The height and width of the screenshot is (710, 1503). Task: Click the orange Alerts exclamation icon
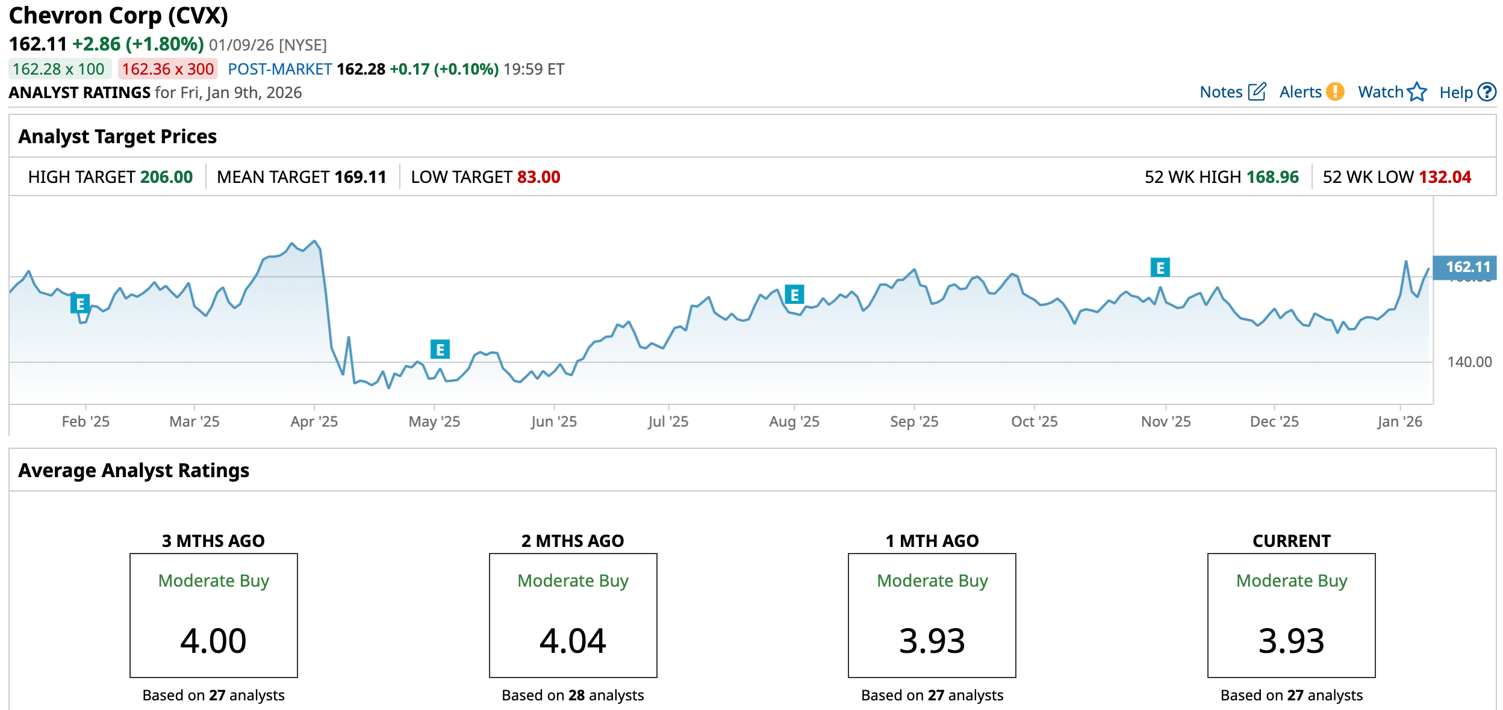click(1335, 91)
